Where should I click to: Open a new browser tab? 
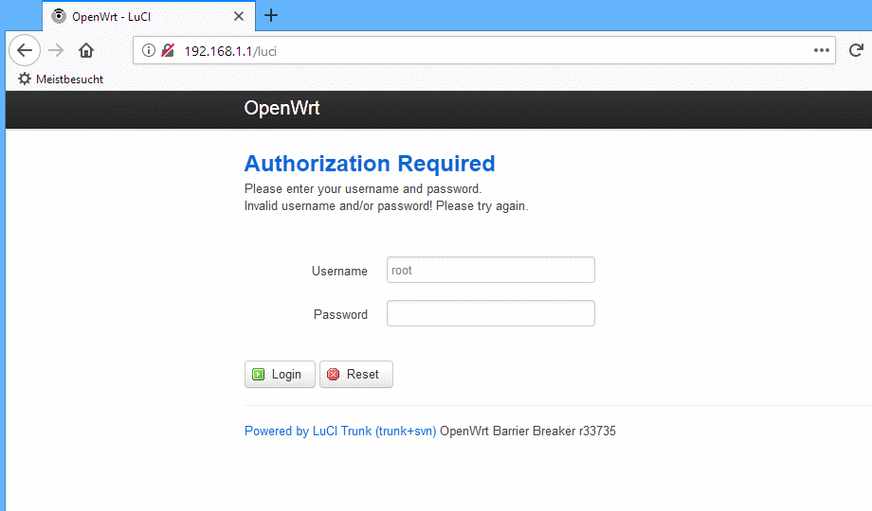point(271,15)
